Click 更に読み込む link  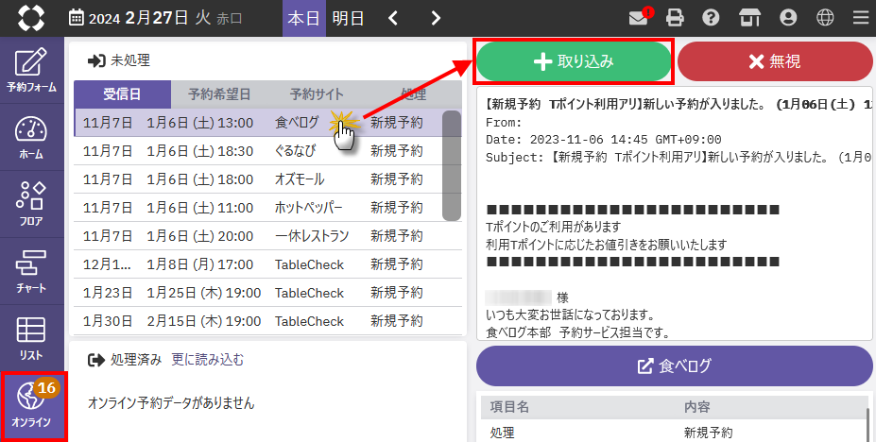[x=208, y=360]
